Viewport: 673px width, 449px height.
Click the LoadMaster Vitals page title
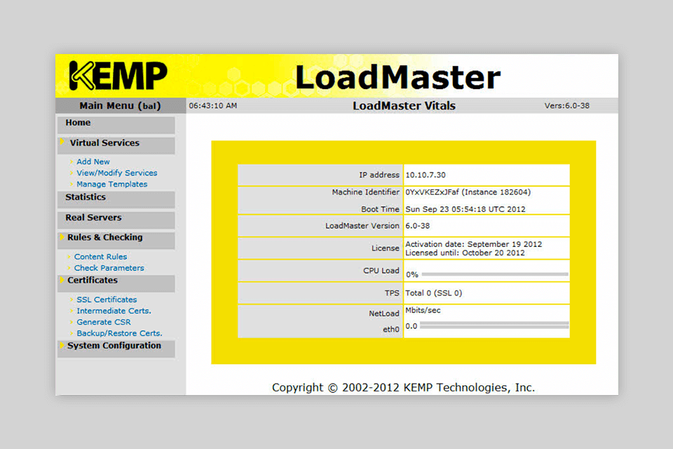coord(404,106)
